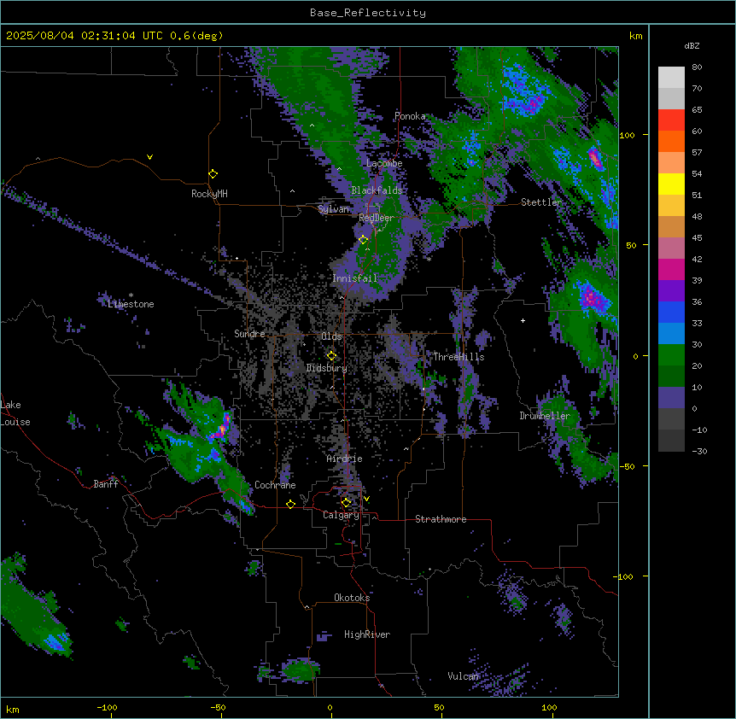Screen dimensions: 736x719
Task: Click the yellow V marker northwest of RockyMH
Action: [x=149, y=157]
